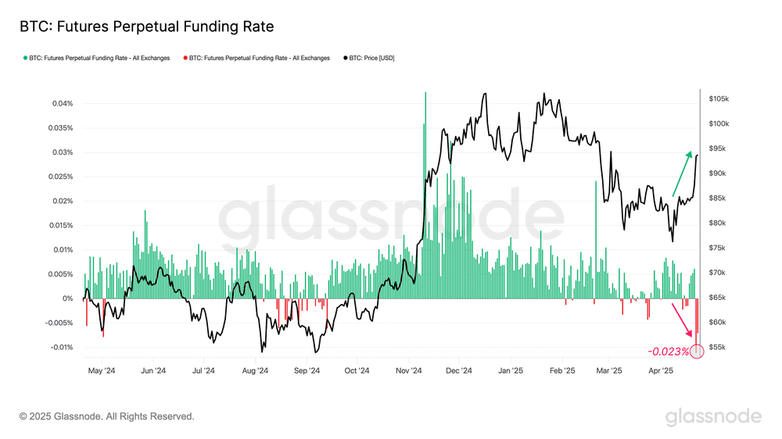Click the $105k right axis label
The image size is (782, 439).
719,99
